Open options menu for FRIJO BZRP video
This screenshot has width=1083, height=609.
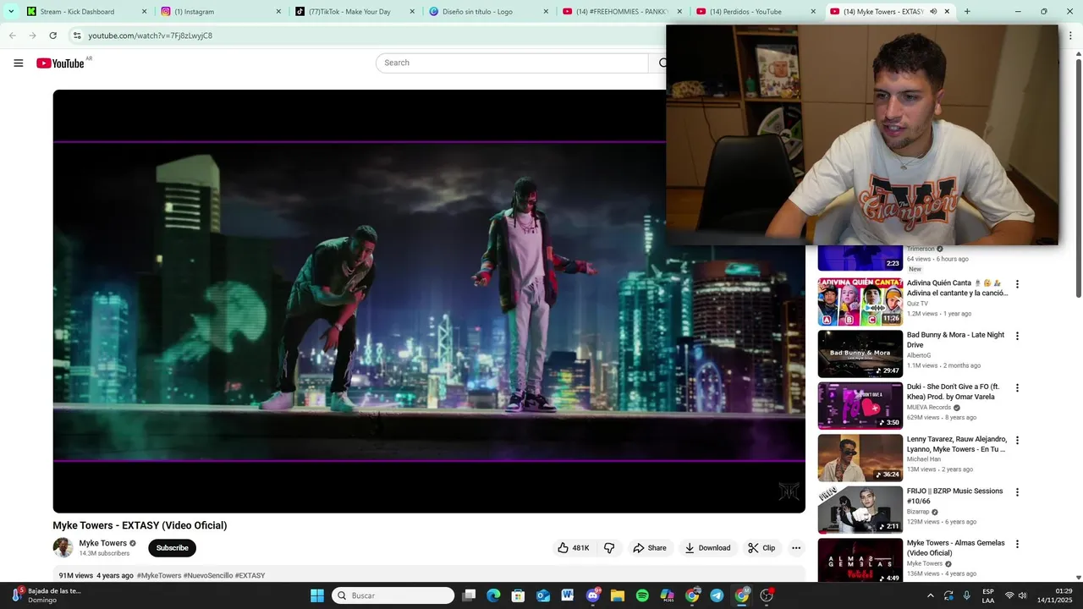click(1017, 492)
